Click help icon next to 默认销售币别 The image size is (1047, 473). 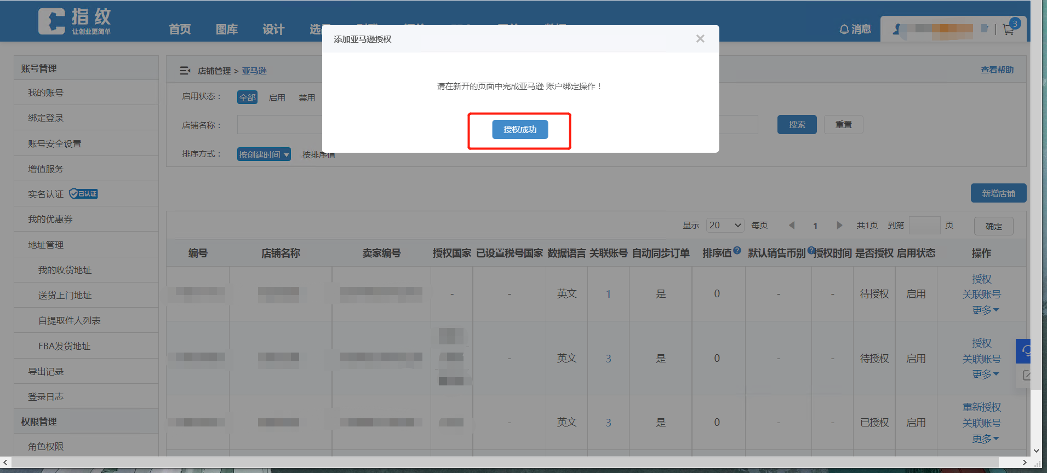click(811, 250)
